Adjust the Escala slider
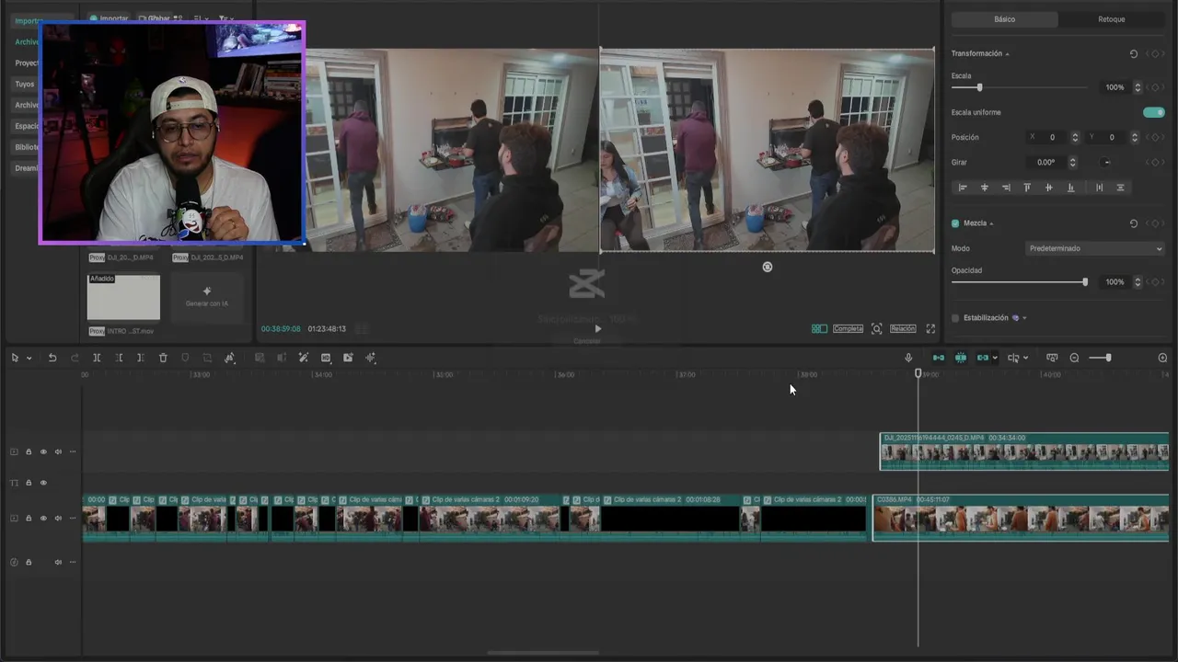The width and height of the screenshot is (1178, 662). click(x=979, y=87)
